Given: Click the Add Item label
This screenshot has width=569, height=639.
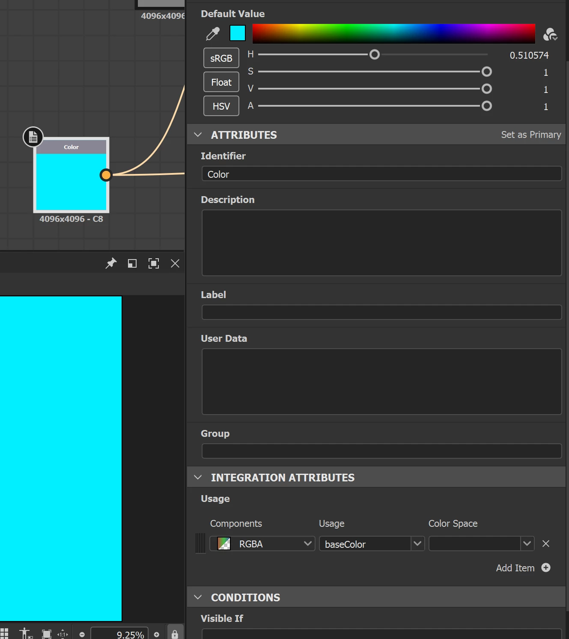Looking at the screenshot, I should point(515,568).
